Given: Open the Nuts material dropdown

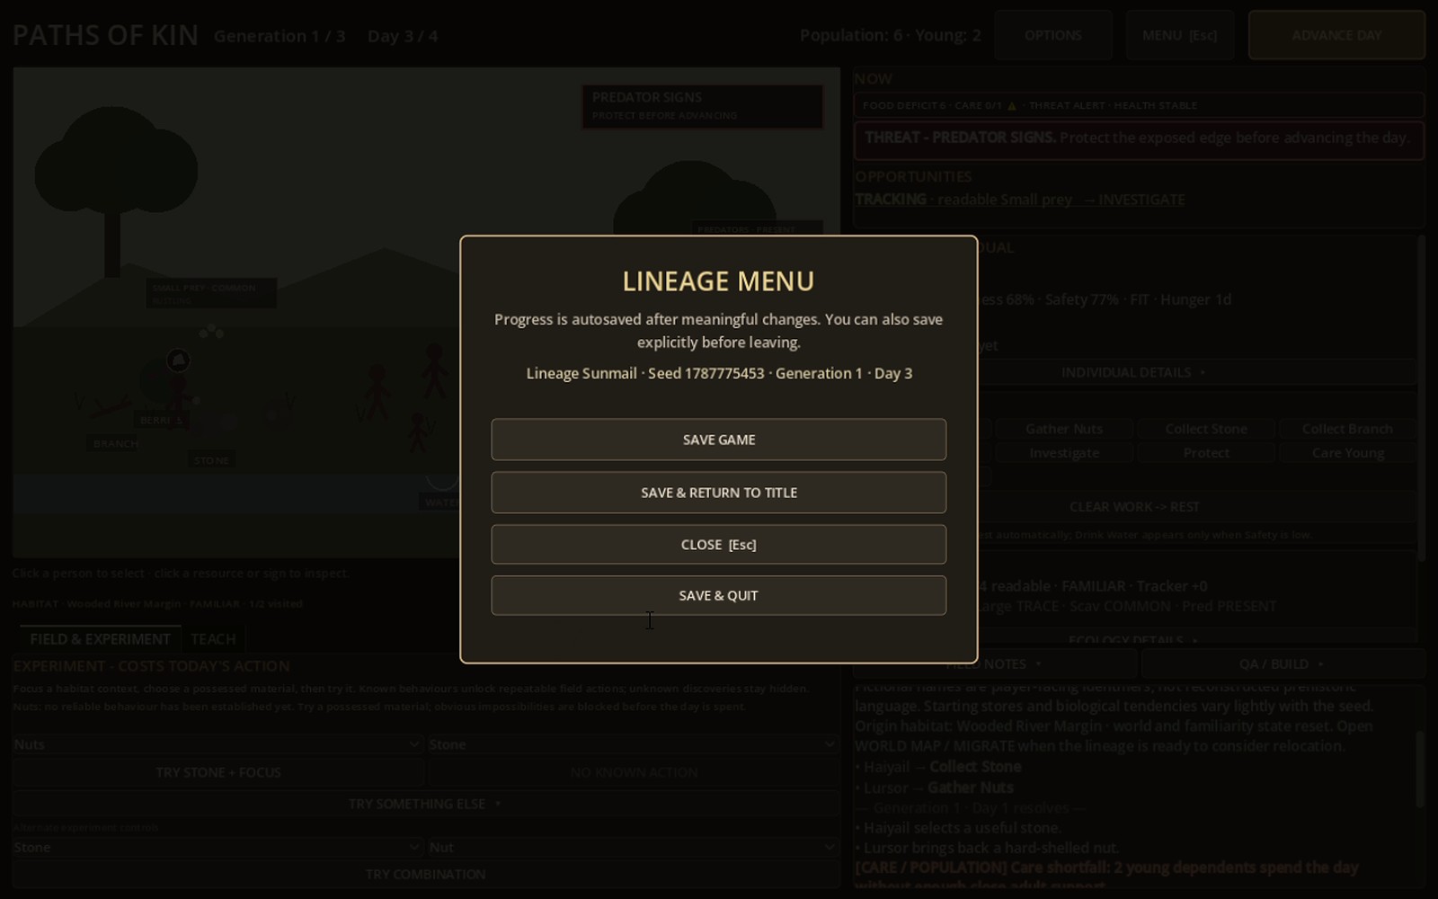Looking at the screenshot, I should coord(217,744).
